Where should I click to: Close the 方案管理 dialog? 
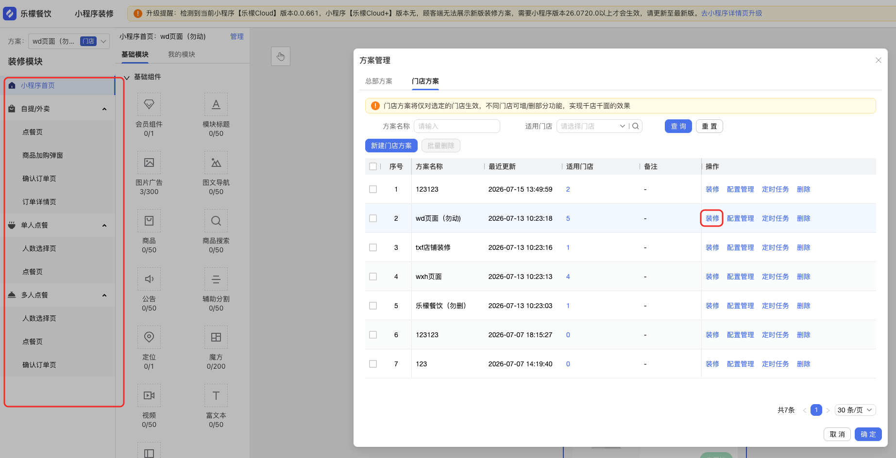coord(879,60)
